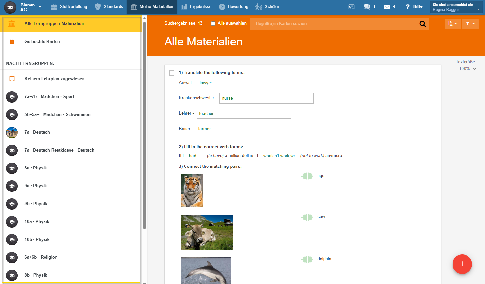Screen dimensions: 485x284
Task: Click the Krankenschwester answer field with nurse
Action: pyautogui.click(x=266, y=98)
